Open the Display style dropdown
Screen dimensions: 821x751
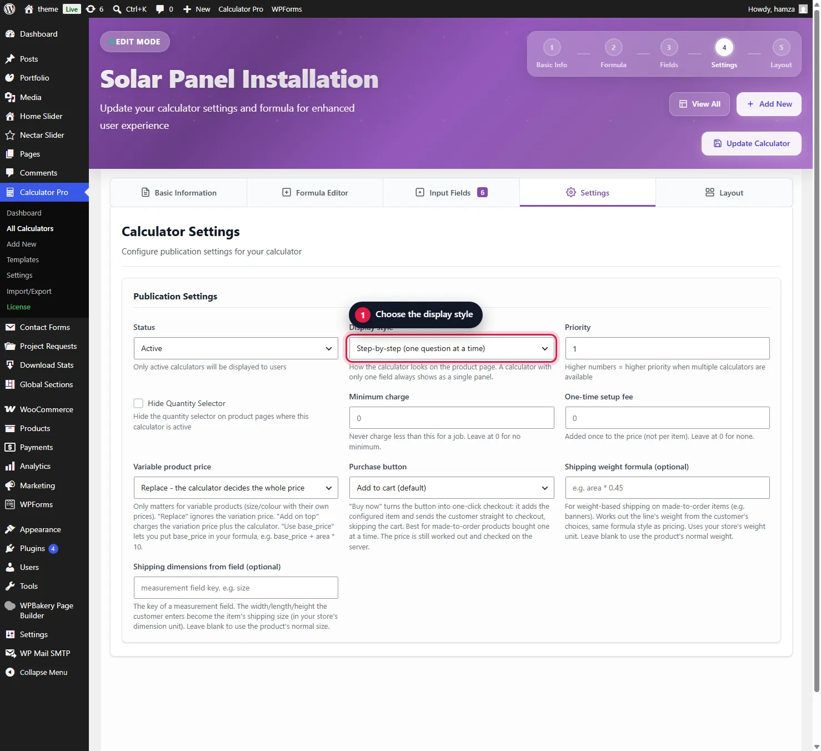452,348
